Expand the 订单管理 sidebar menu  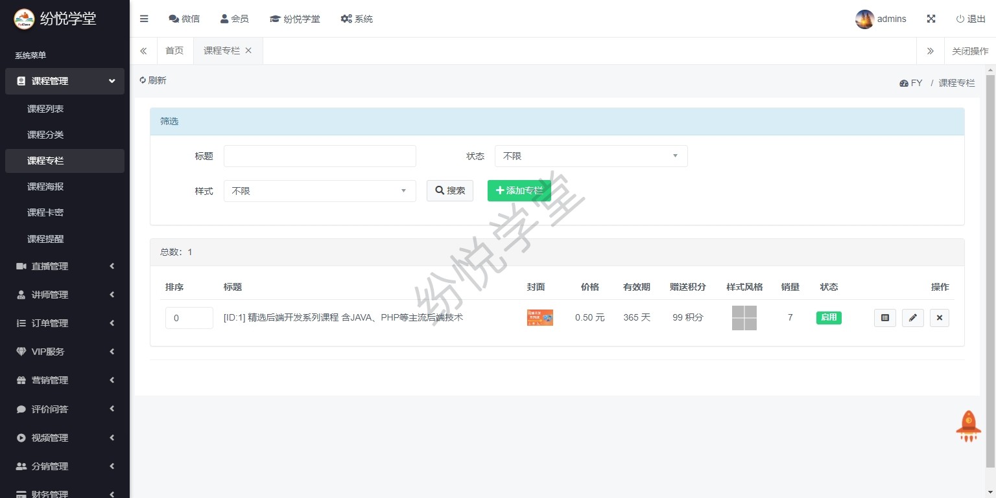pyautogui.click(x=65, y=323)
